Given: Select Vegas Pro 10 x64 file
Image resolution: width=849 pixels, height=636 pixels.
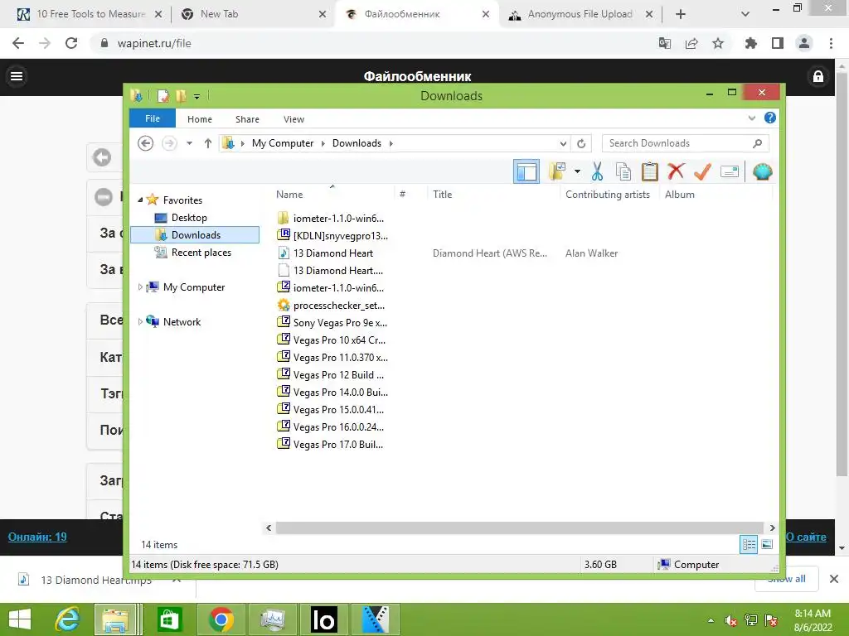Looking at the screenshot, I should (x=332, y=340).
